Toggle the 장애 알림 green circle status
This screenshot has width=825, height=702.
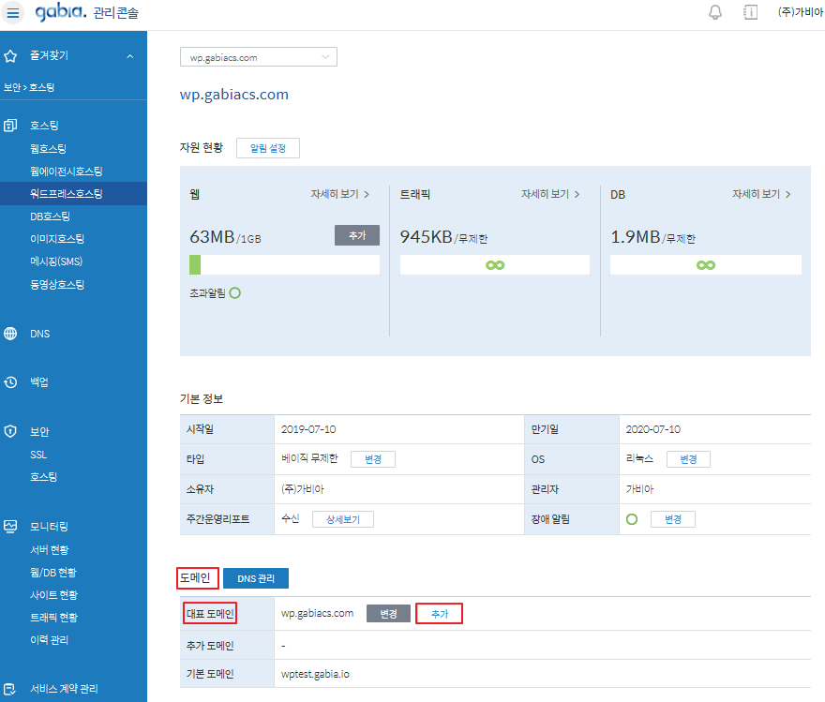click(631, 519)
